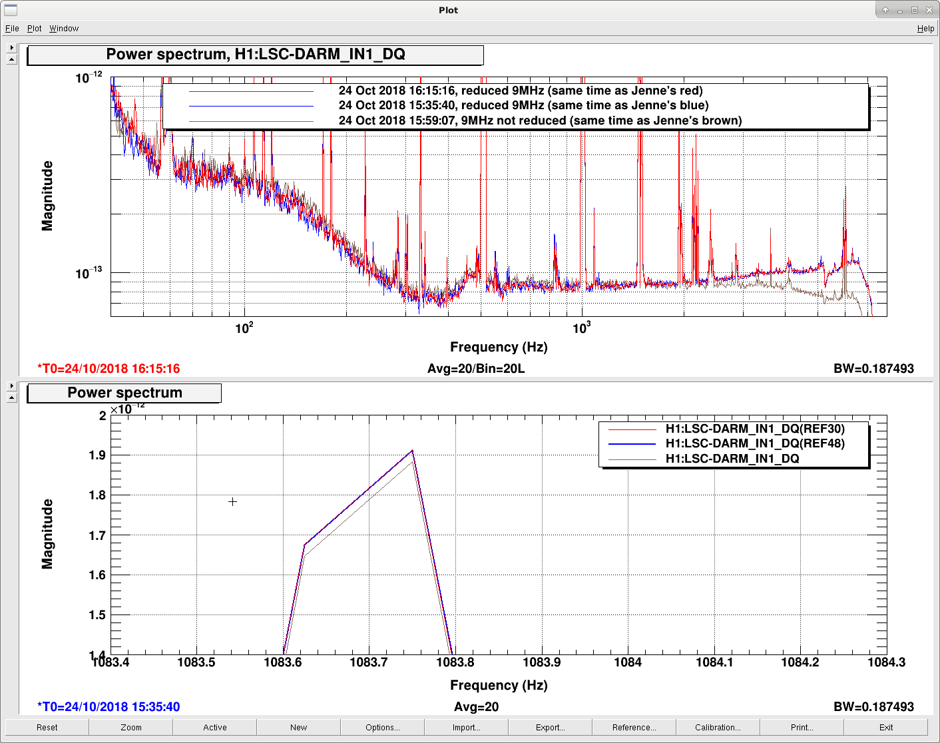Open the Reference... dialog
This screenshot has width=940, height=743.
tap(634, 727)
